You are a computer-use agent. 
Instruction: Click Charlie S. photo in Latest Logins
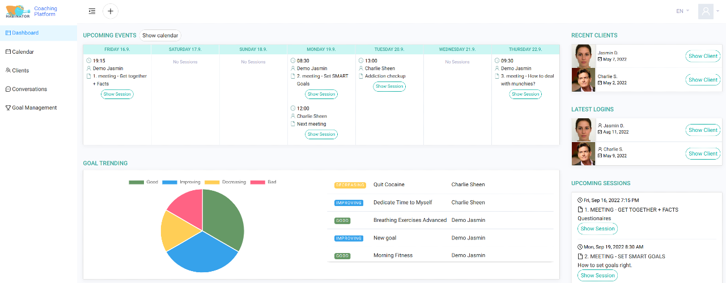click(x=583, y=153)
